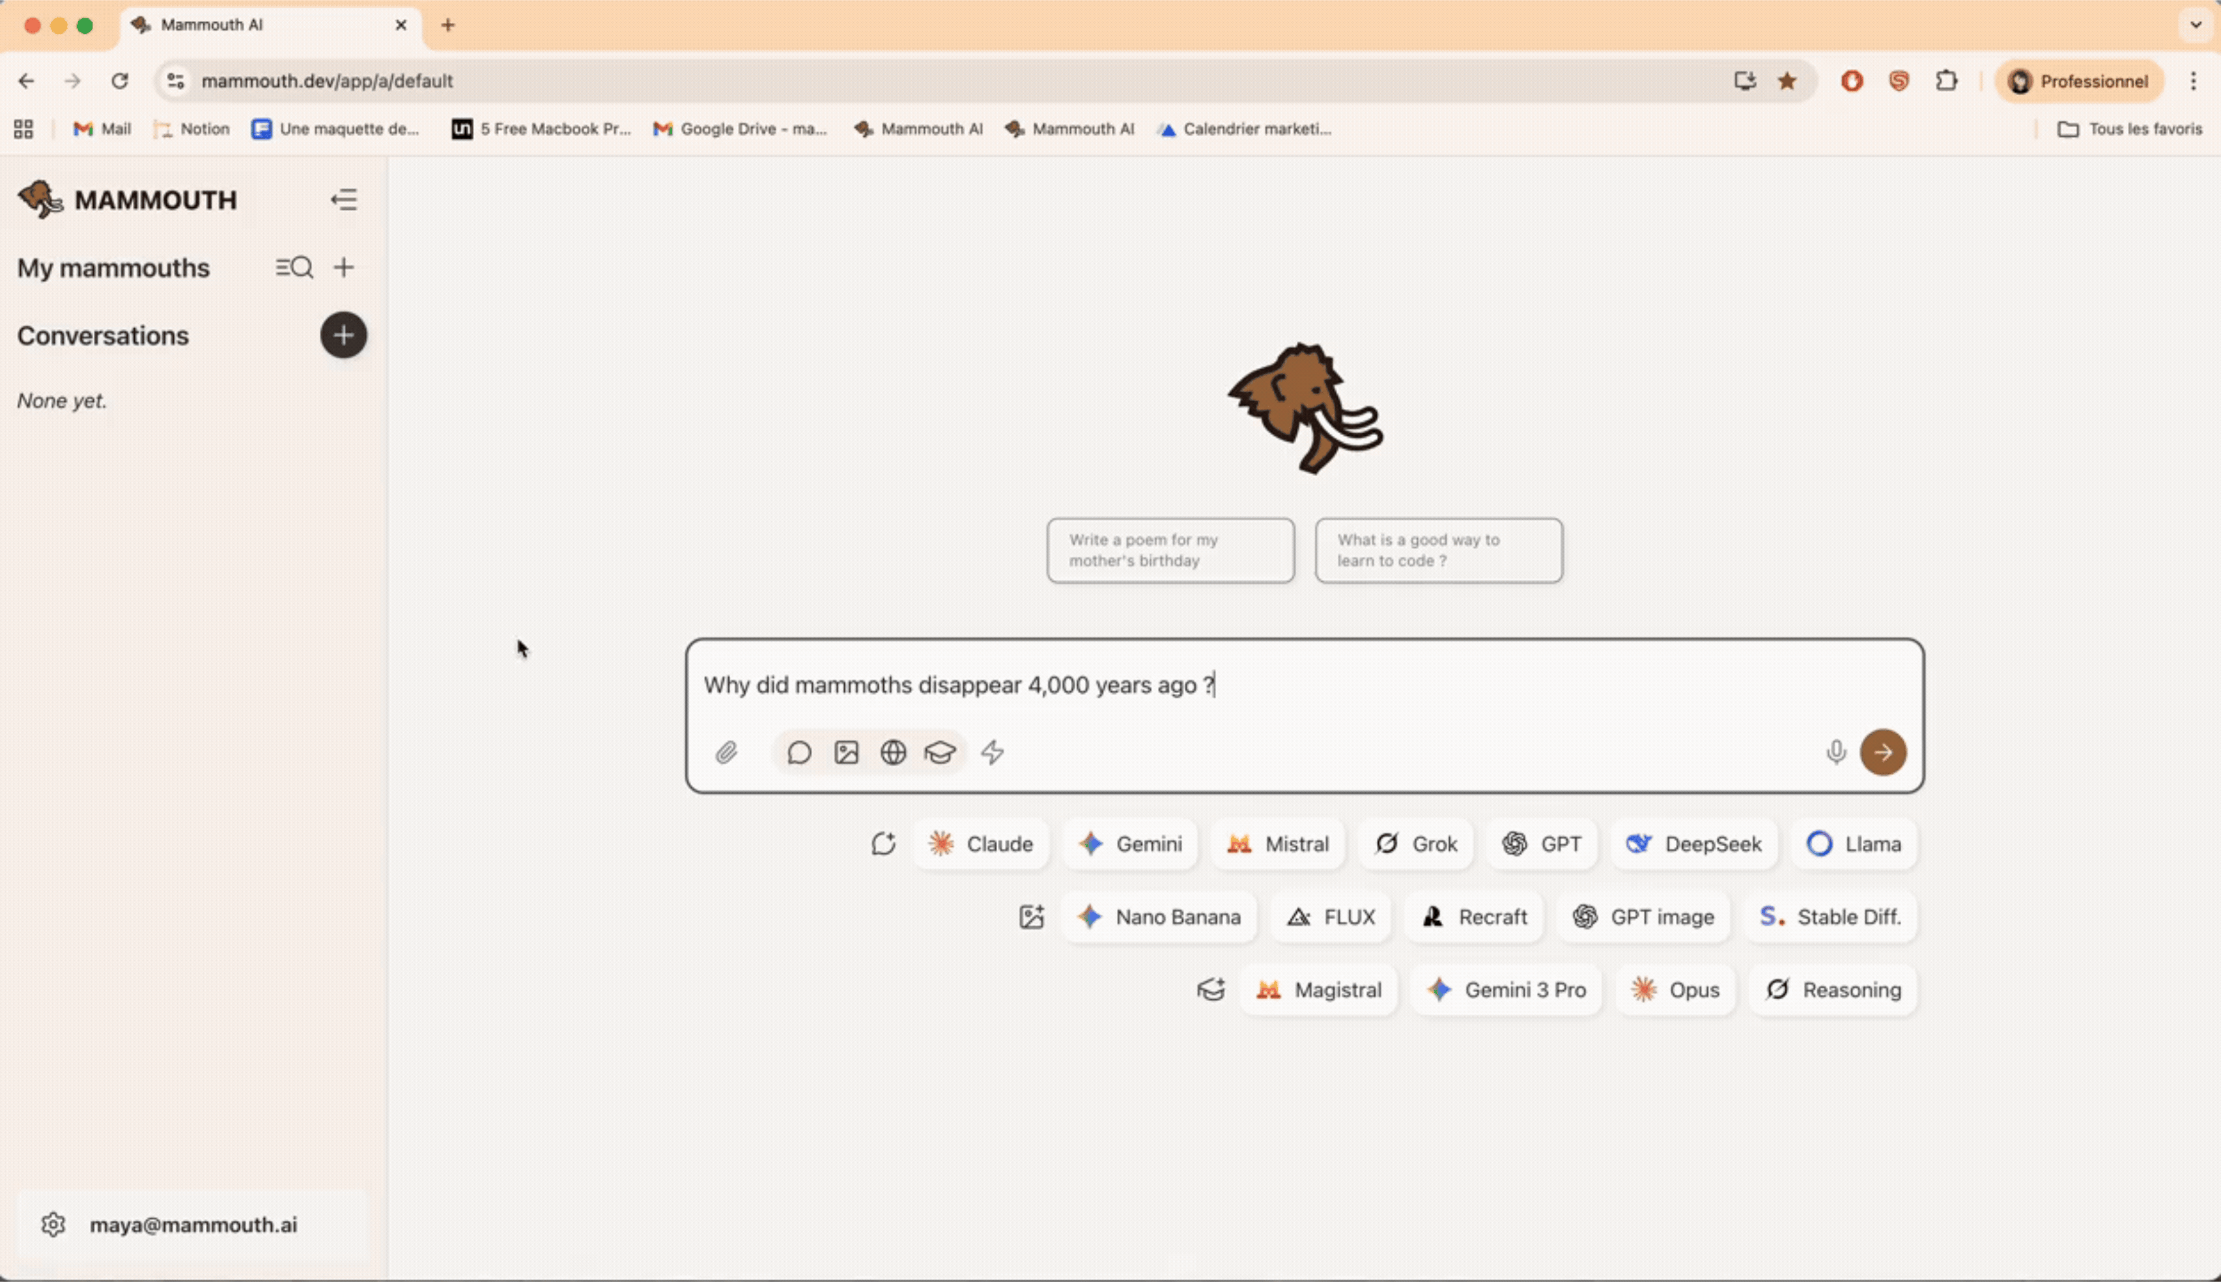The image size is (2221, 1282).
Task: Open the Notion bookmark
Action: [x=191, y=128]
